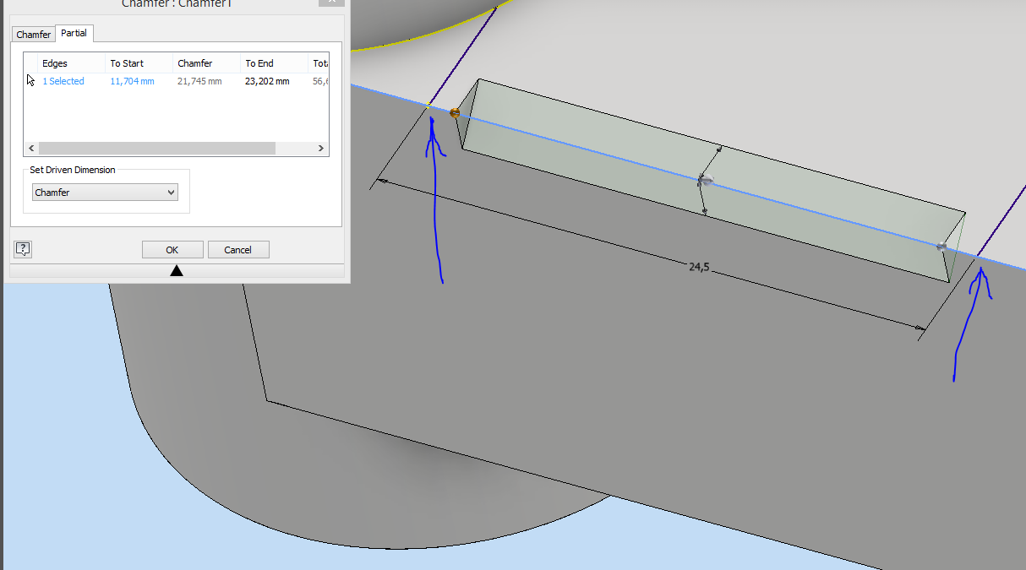Confirm the chamfer with OK
1026x570 pixels.
(x=172, y=249)
